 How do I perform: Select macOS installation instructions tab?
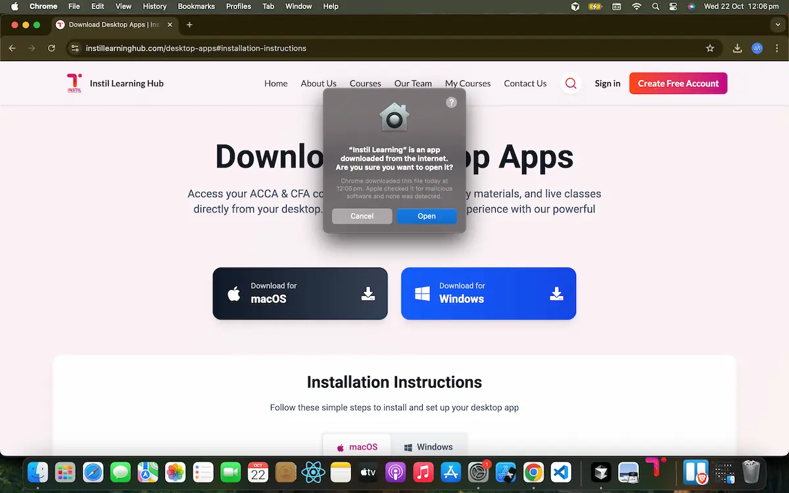[357, 447]
